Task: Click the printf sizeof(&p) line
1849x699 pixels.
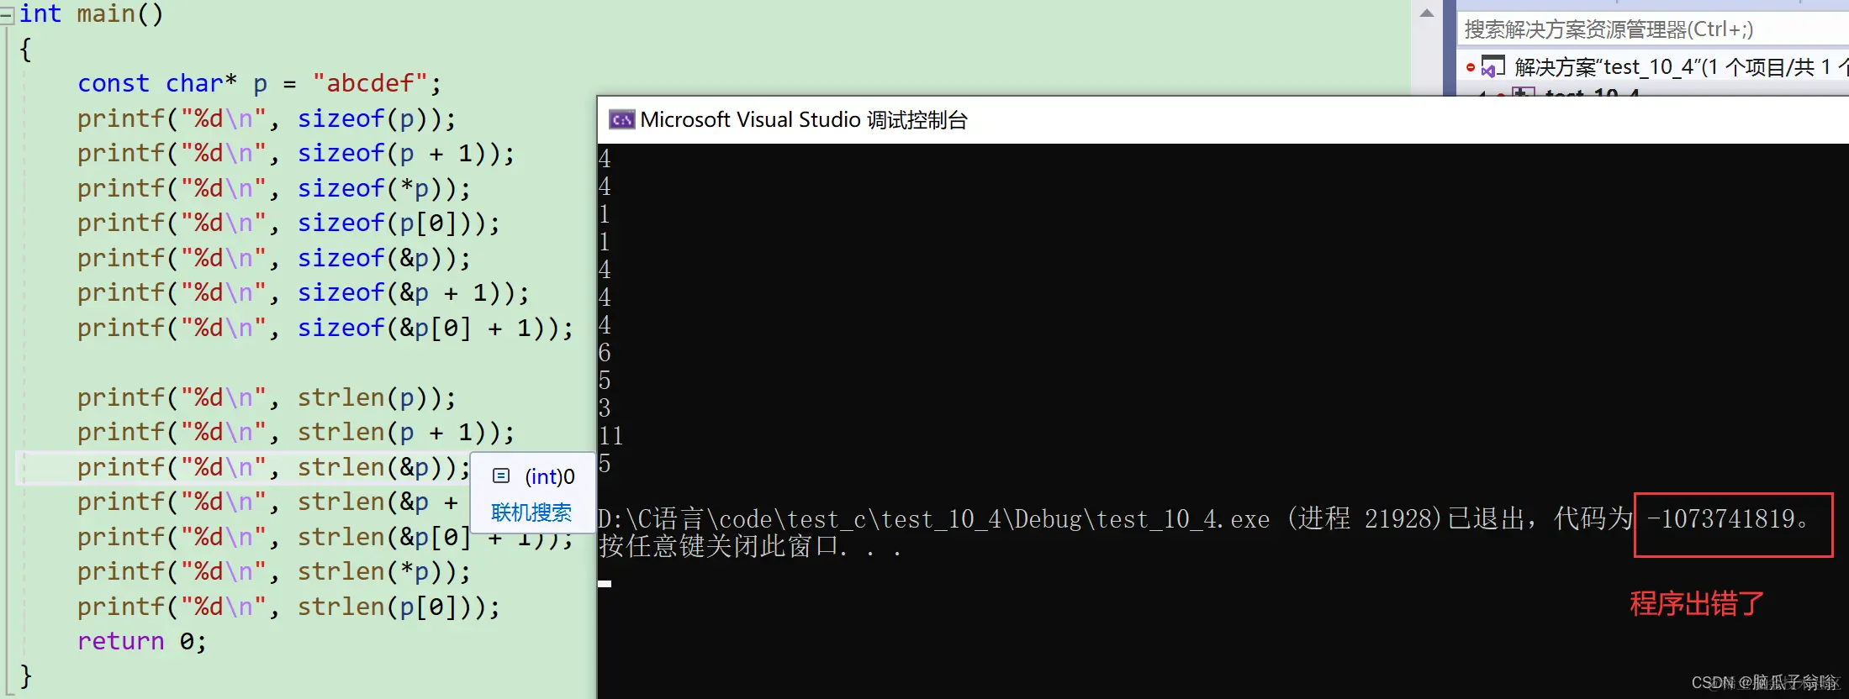Action: [x=274, y=258]
